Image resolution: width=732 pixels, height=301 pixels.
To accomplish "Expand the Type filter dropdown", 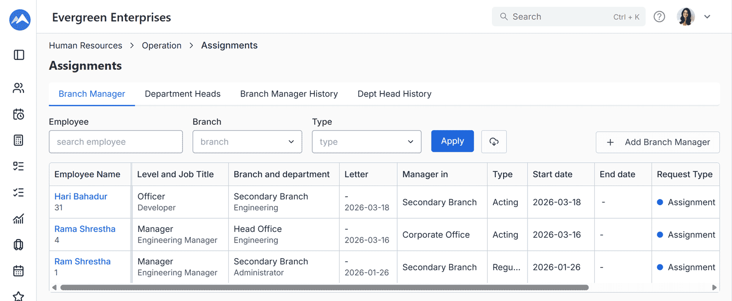I will coord(366,142).
